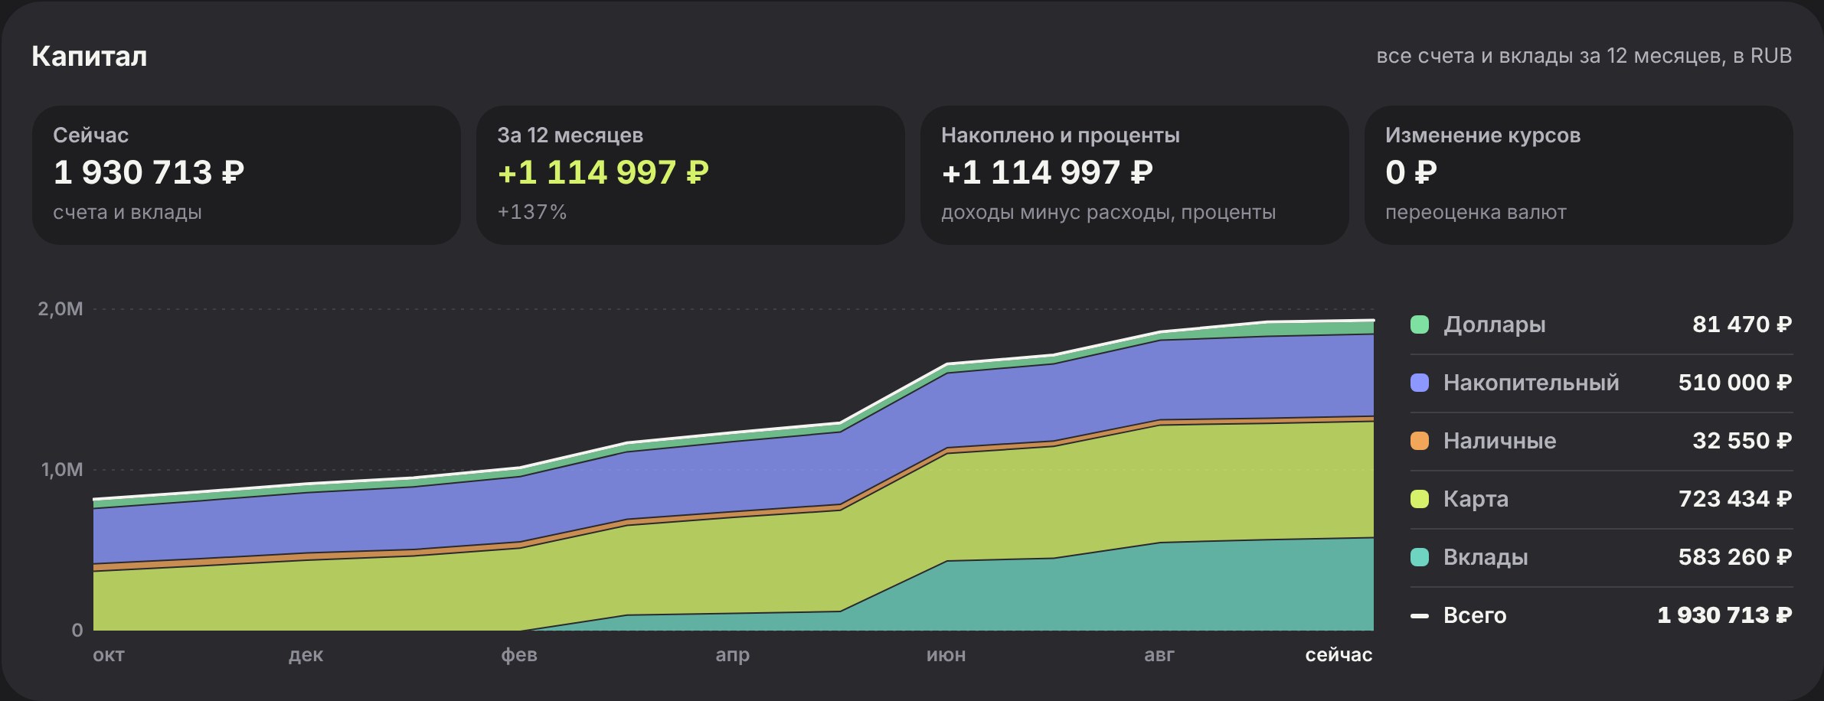Viewport: 1824px width, 701px height.
Task: Select the Наличные legend label
Action: (x=1499, y=441)
